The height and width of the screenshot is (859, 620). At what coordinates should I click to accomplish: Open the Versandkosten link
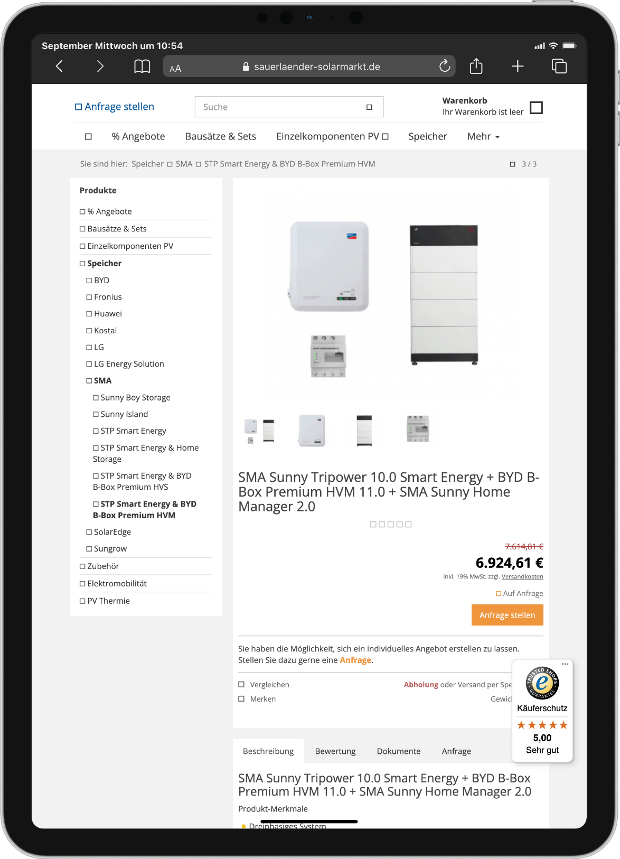[522, 576]
